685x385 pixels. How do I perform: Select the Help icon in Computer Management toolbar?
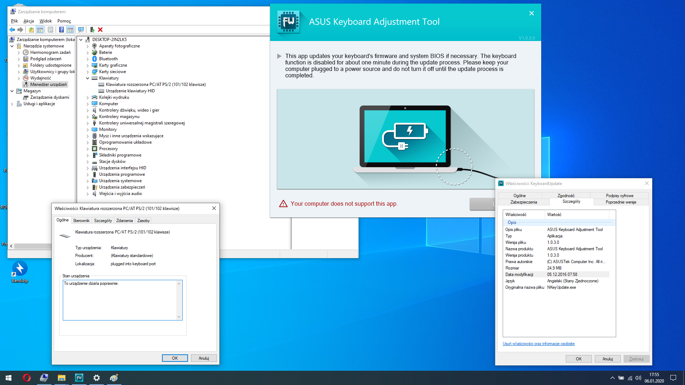pyautogui.click(x=61, y=30)
